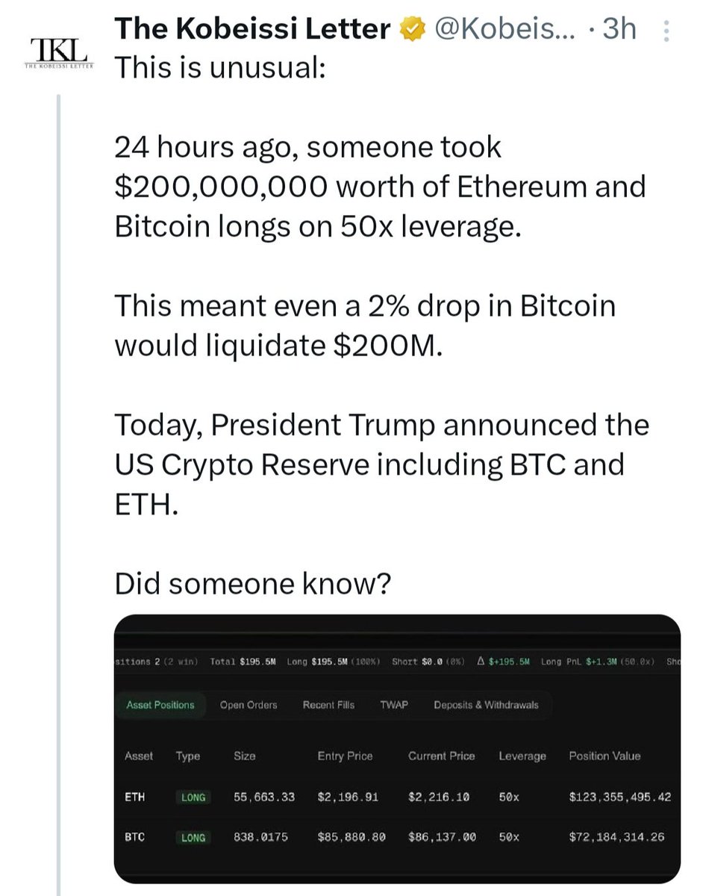Screen dimensions: 703x896
Task: Click the Leverage column header
Action: tap(522, 756)
